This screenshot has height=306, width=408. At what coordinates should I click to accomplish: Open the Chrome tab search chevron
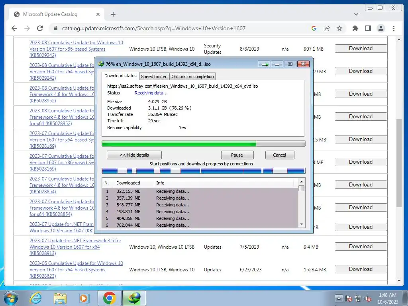(x=356, y=14)
